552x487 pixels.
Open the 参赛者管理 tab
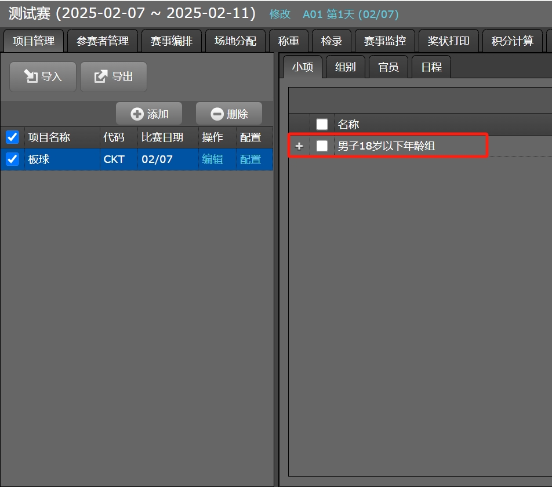103,41
